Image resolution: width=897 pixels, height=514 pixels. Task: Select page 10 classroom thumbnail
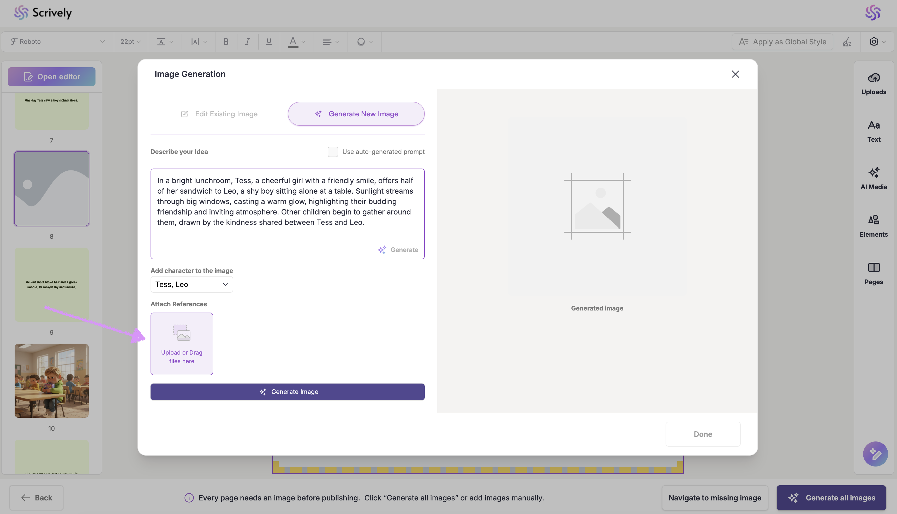click(x=52, y=381)
